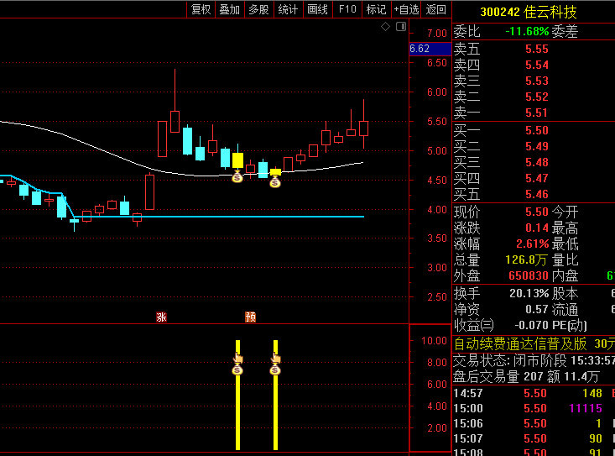Click the red 涨 marker icon

161,317
